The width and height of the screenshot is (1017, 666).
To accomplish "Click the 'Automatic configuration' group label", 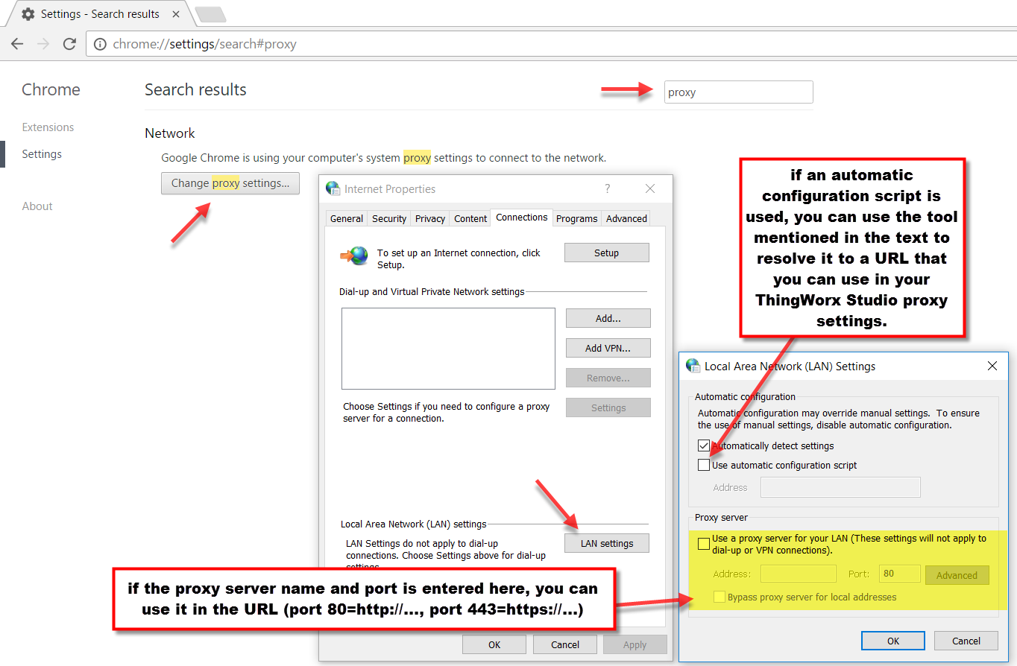I will coord(745,397).
